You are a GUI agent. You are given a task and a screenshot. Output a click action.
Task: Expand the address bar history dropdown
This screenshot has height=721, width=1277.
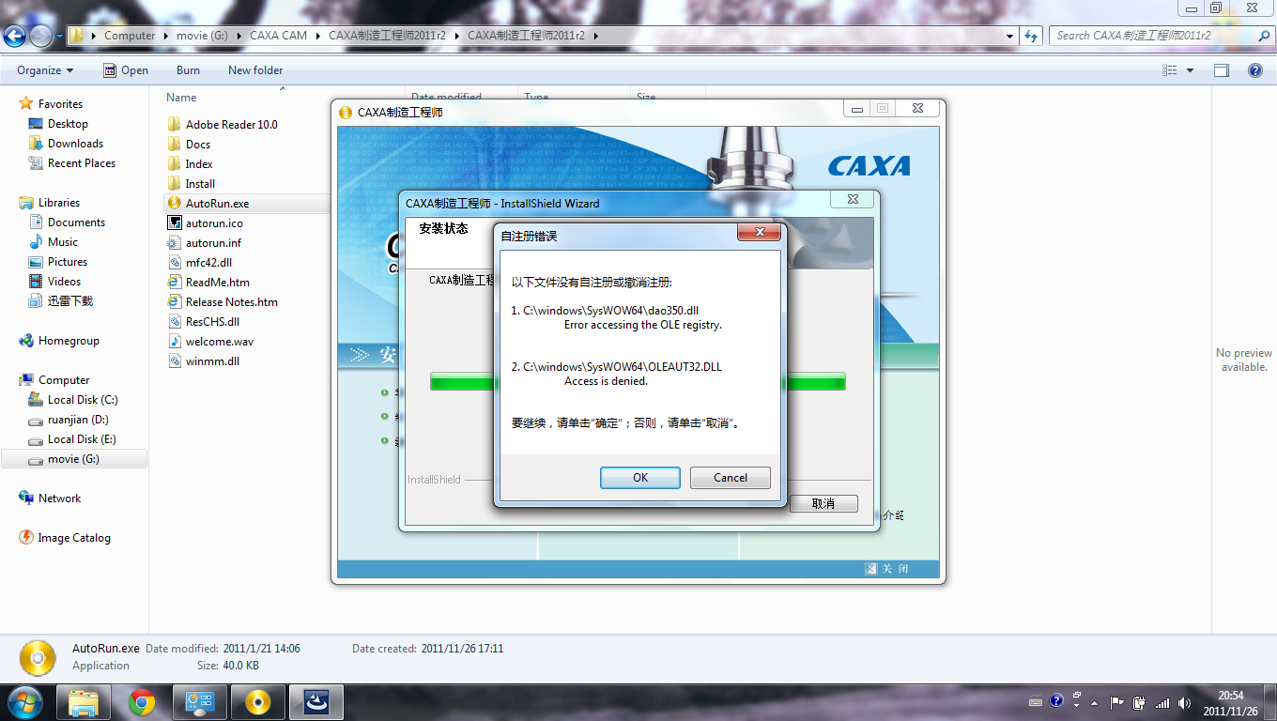[x=1010, y=36]
